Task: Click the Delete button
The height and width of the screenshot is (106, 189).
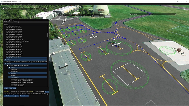Action: 6,88
